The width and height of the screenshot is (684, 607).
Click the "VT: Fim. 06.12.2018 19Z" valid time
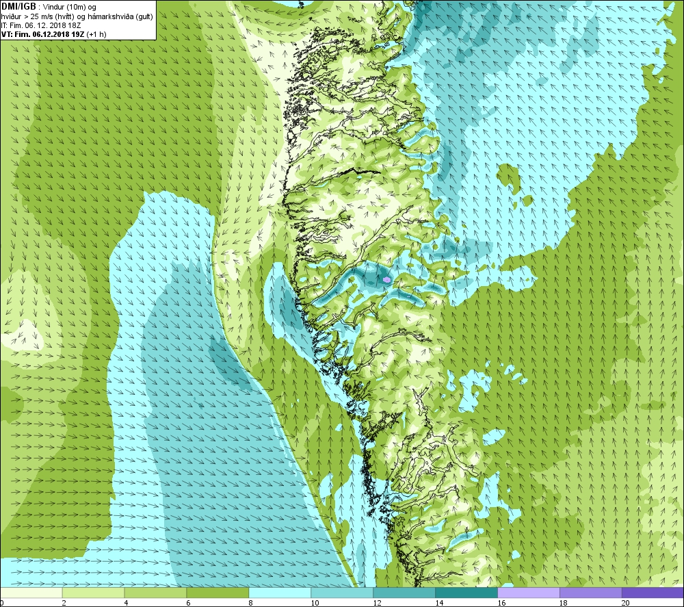42,34
